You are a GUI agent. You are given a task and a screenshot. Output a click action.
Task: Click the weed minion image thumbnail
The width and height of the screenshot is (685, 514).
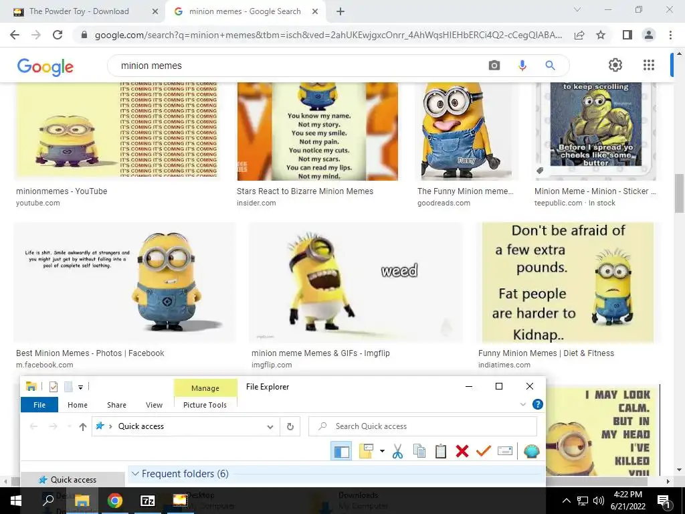tap(356, 282)
